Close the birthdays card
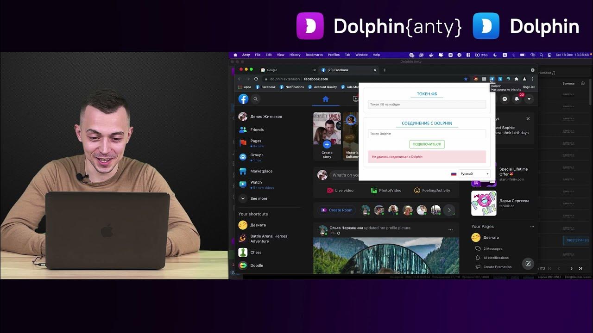Screen dimensions: 593x333 click(x=528, y=119)
